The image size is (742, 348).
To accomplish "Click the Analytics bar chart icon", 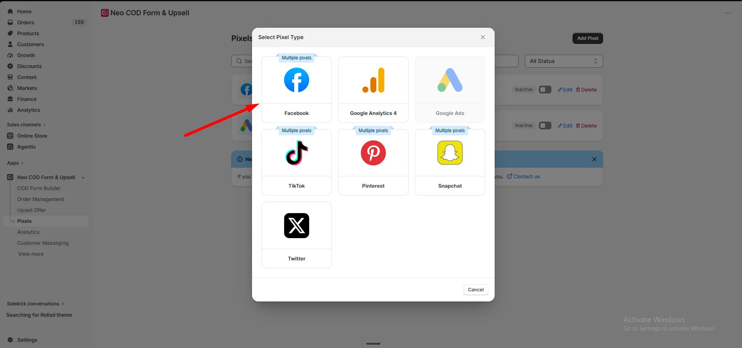I will tap(10, 110).
